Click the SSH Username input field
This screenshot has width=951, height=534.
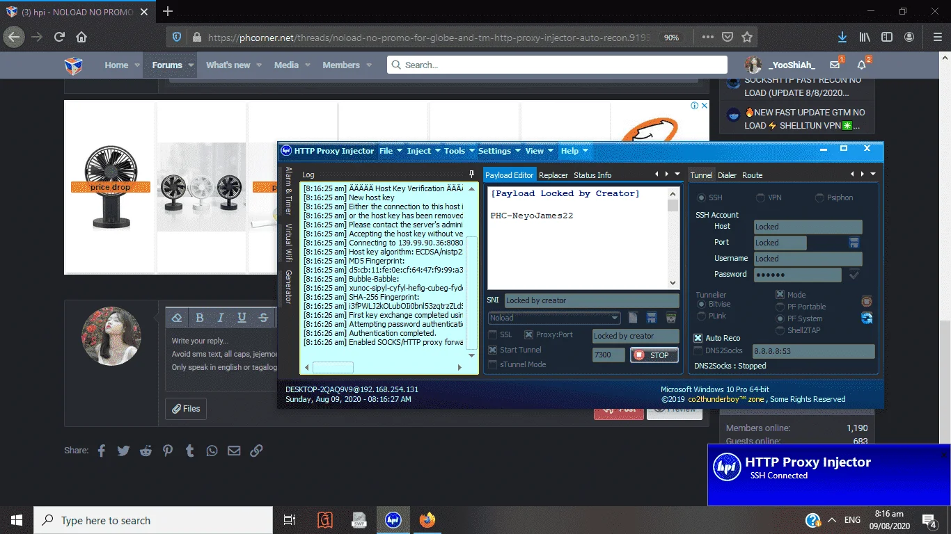click(x=808, y=259)
